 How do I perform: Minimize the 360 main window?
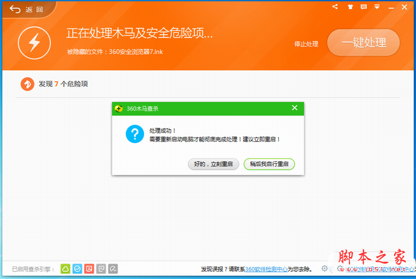point(391,8)
